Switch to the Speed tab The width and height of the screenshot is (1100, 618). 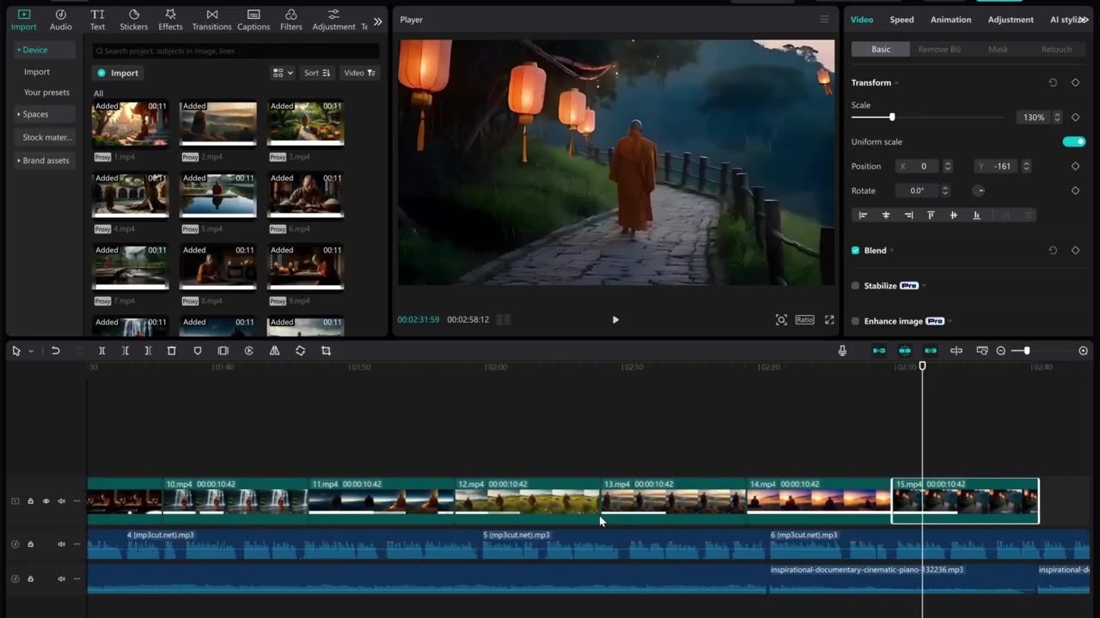901,20
